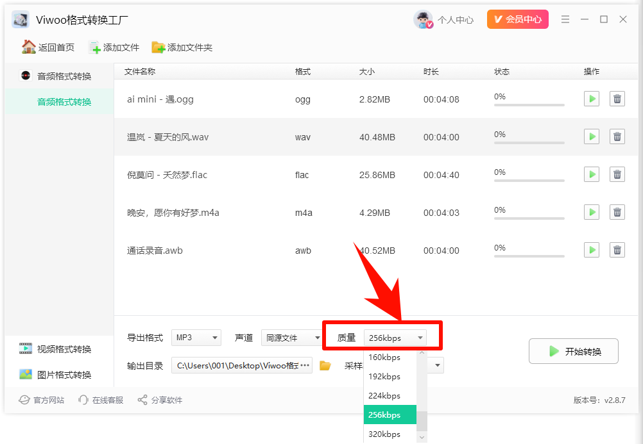Click quality list scrollbar up arrow
The height and width of the screenshot is (444, 643).
(422, 352)
